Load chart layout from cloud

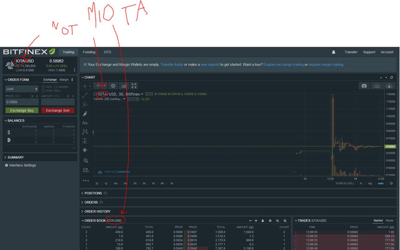coord(376,86)
